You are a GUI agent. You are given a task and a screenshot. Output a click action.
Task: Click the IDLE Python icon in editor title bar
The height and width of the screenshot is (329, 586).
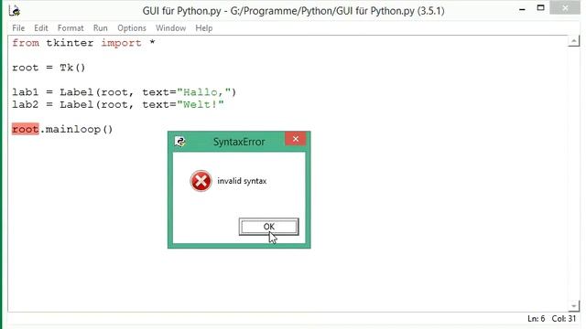(x=15, y=10)
